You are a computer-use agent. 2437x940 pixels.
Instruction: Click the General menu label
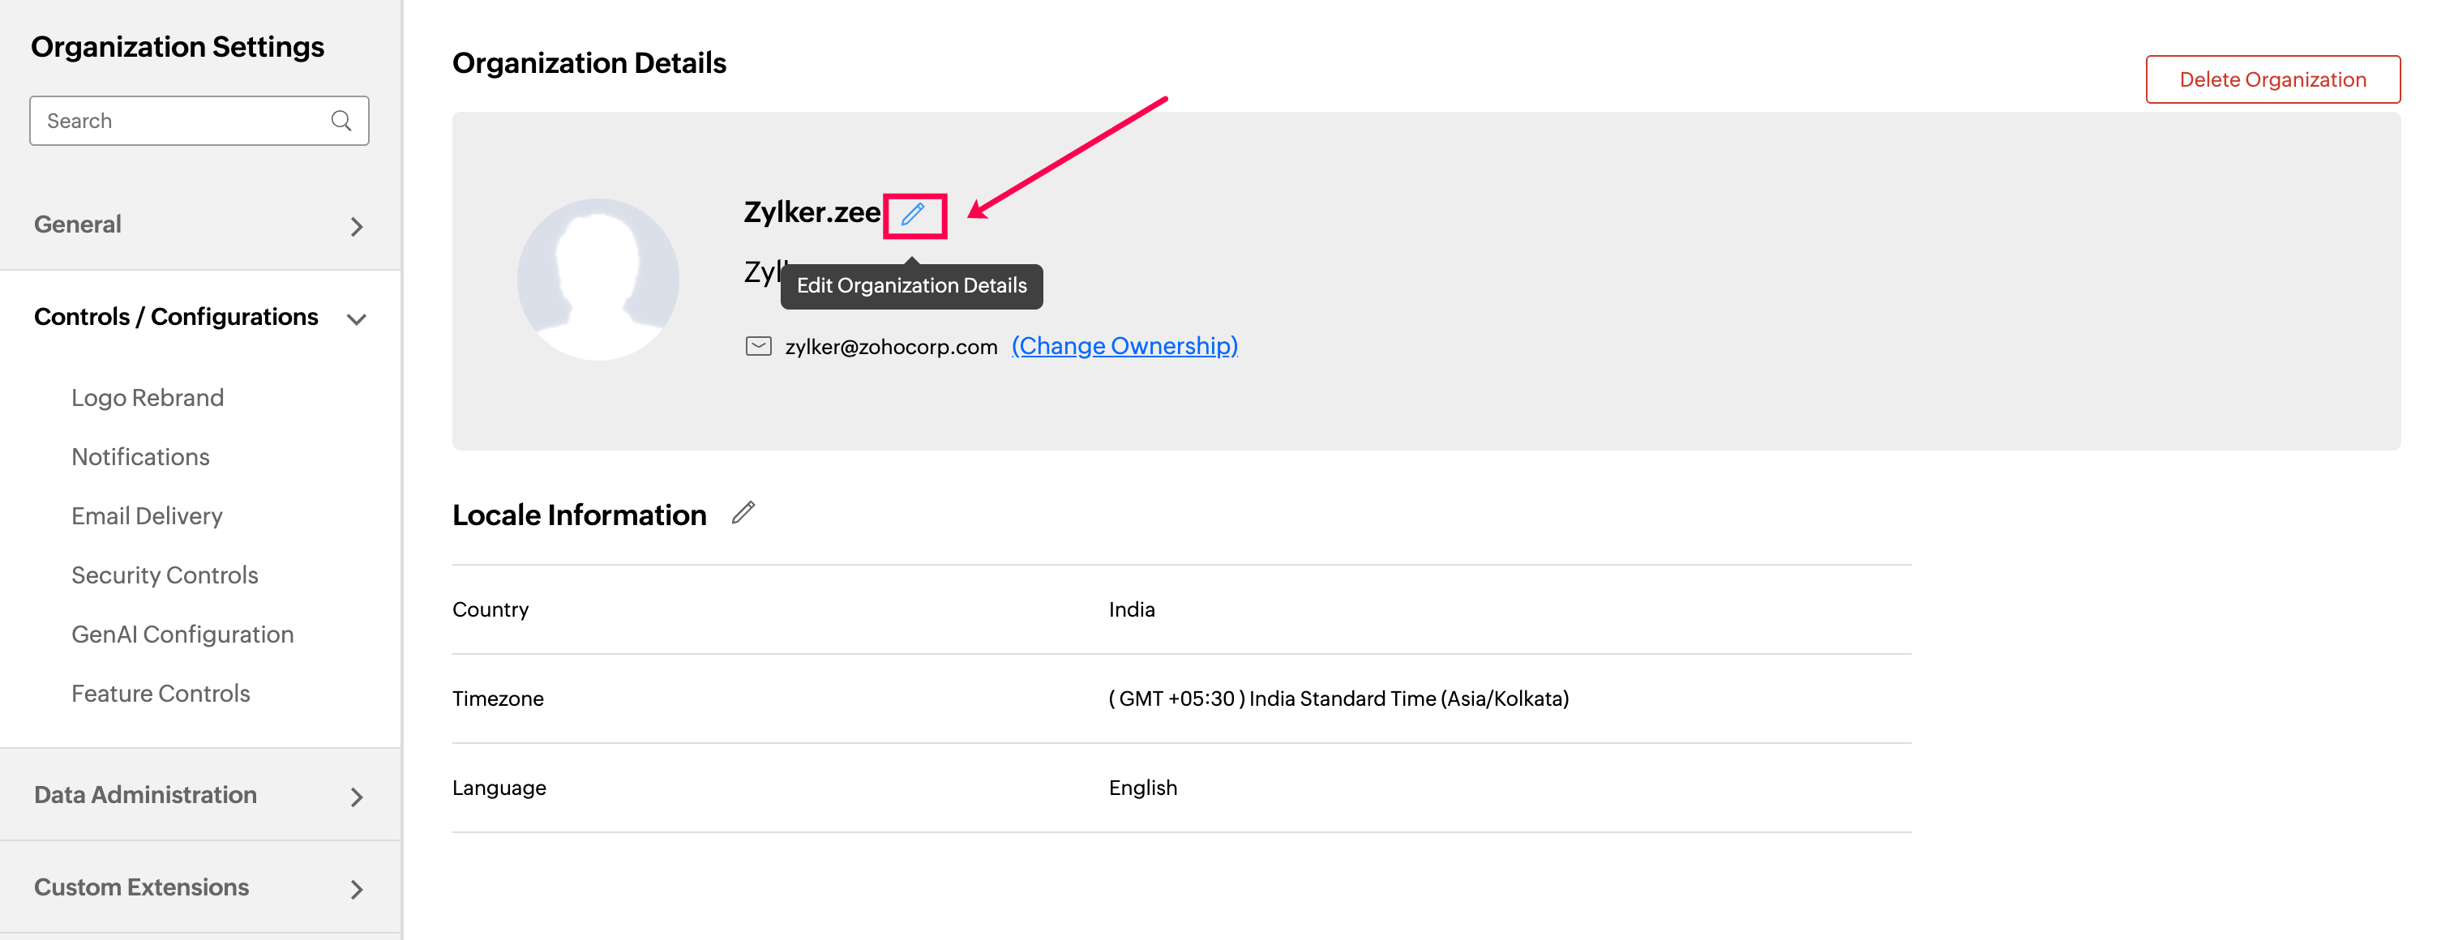click(78, 224)
